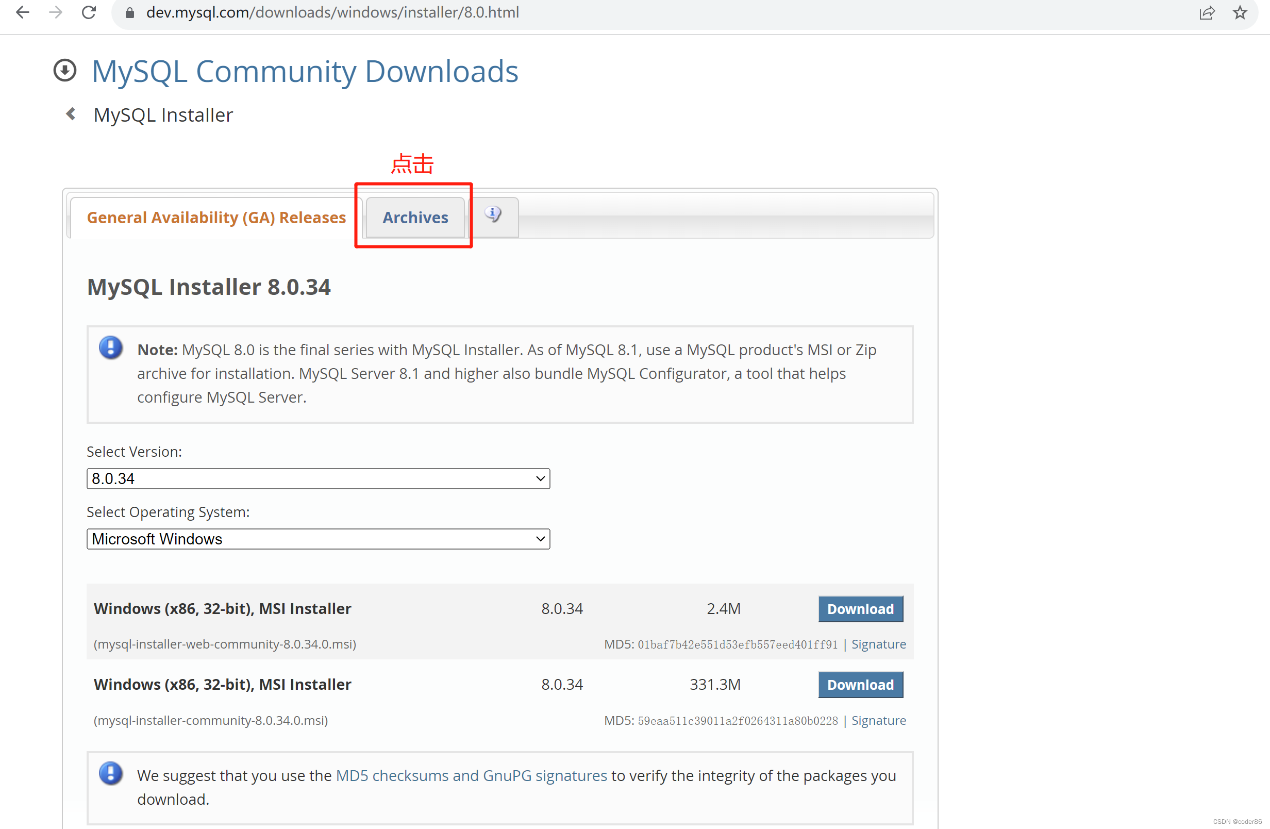Open the info icon tab
The width and height of the screenshot is (1270, 829).
coord(493,215)
